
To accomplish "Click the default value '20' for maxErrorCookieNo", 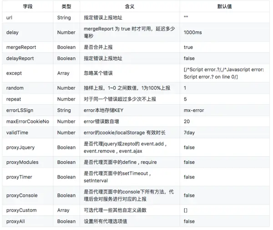I will pos(187,122).
